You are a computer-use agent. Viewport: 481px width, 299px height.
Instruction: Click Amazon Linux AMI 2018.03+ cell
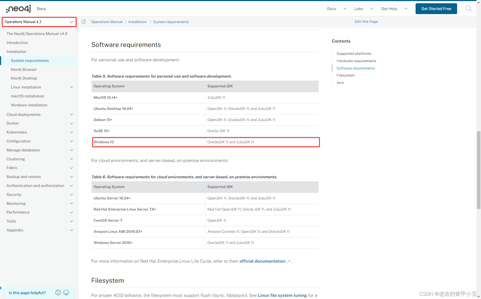point(148,231)
